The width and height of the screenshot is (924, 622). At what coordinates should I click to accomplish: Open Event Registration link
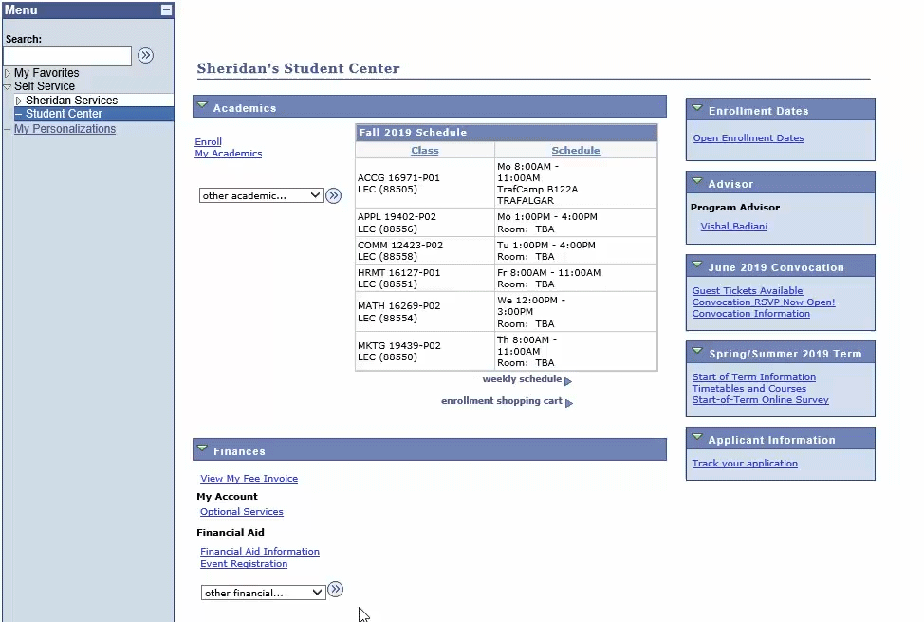pyautogui.click(x=244, y=563)
